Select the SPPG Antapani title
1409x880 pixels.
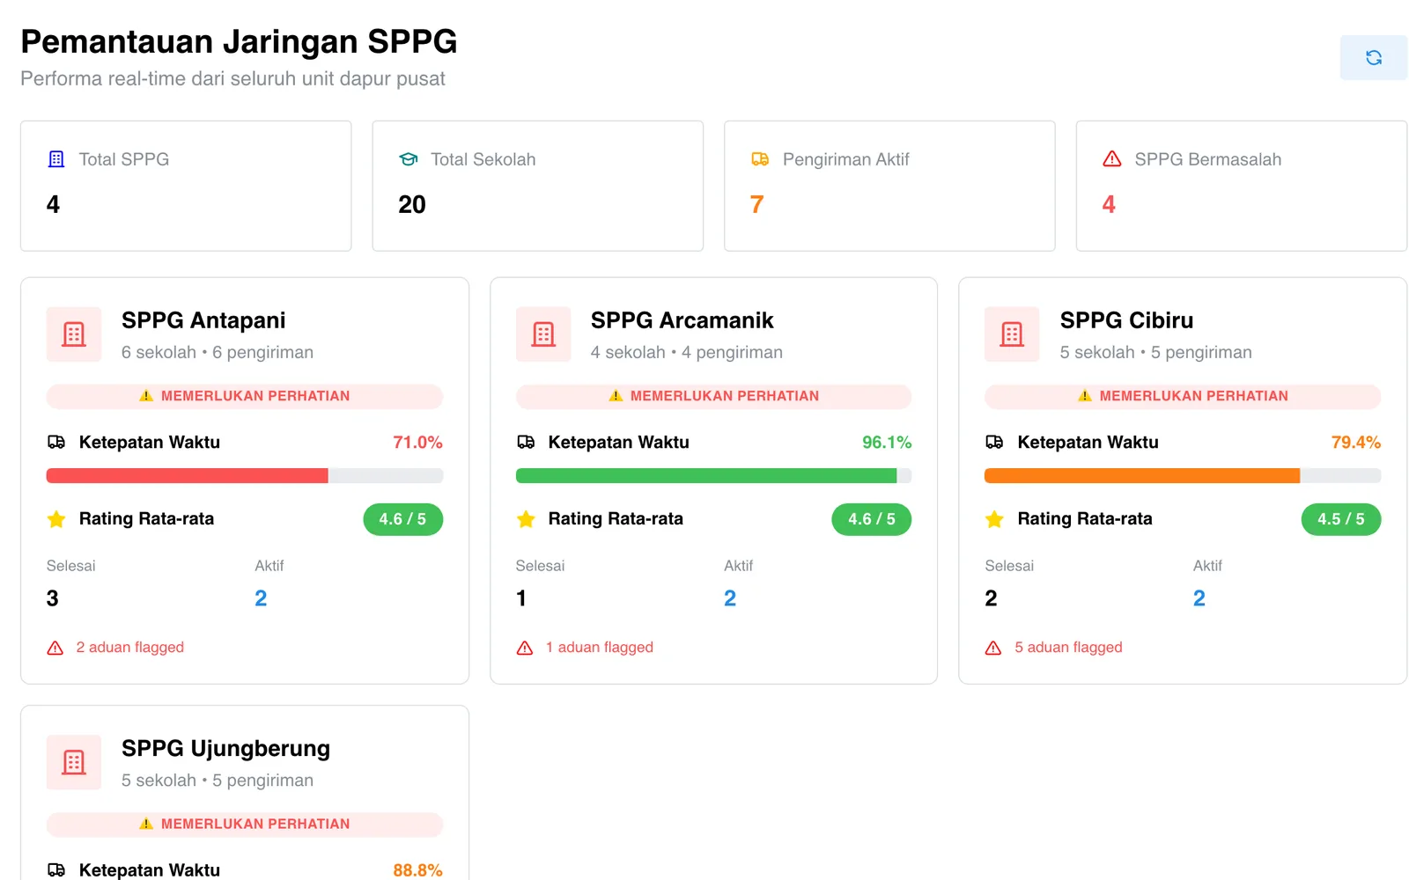coord(203,320)
